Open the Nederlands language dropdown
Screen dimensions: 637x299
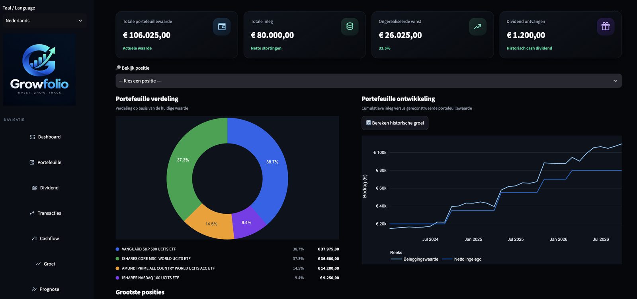tap(45, 21)
